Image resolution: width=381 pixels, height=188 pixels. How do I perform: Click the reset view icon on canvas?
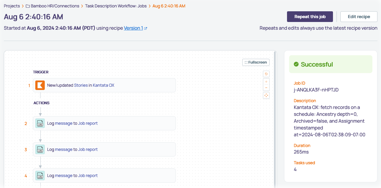point(266,74)
